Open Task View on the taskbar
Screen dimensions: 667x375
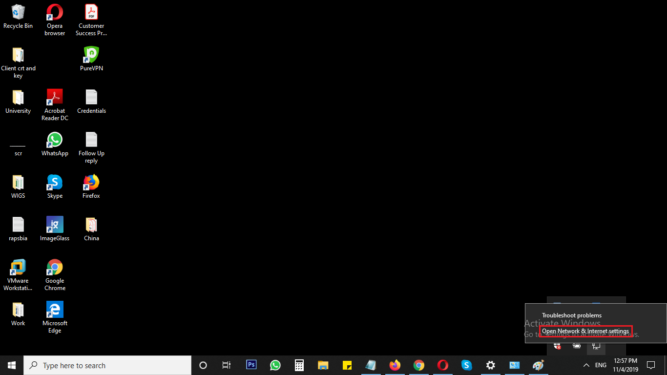tap(227, 365)
